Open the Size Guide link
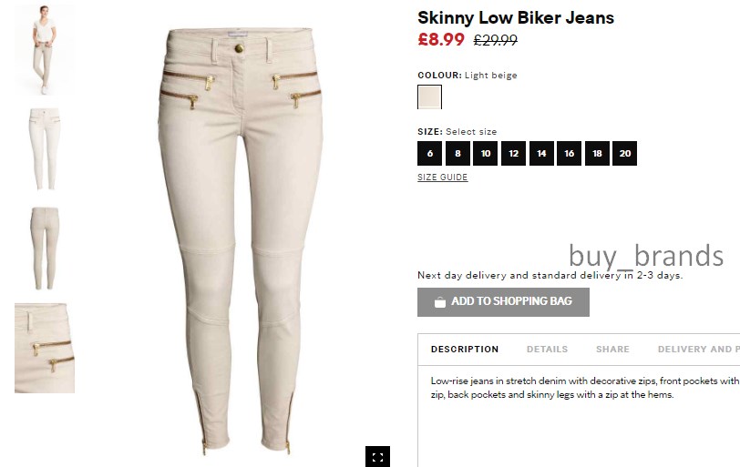This screenshot has width=740, height=467. [x=443, y=178]
